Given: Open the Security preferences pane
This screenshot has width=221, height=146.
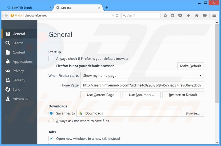Looking at the screenshot, I should tap(20, 80).
